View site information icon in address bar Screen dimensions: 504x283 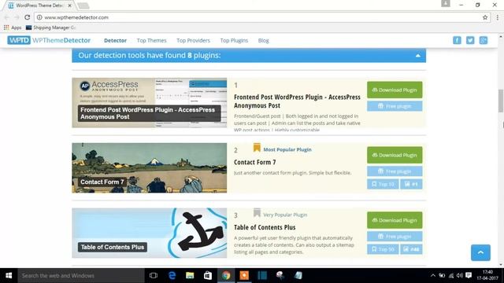coord(39,17)
